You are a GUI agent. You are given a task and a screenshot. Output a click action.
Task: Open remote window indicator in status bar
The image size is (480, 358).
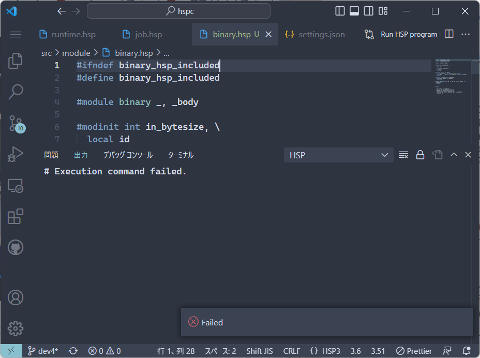11,351
